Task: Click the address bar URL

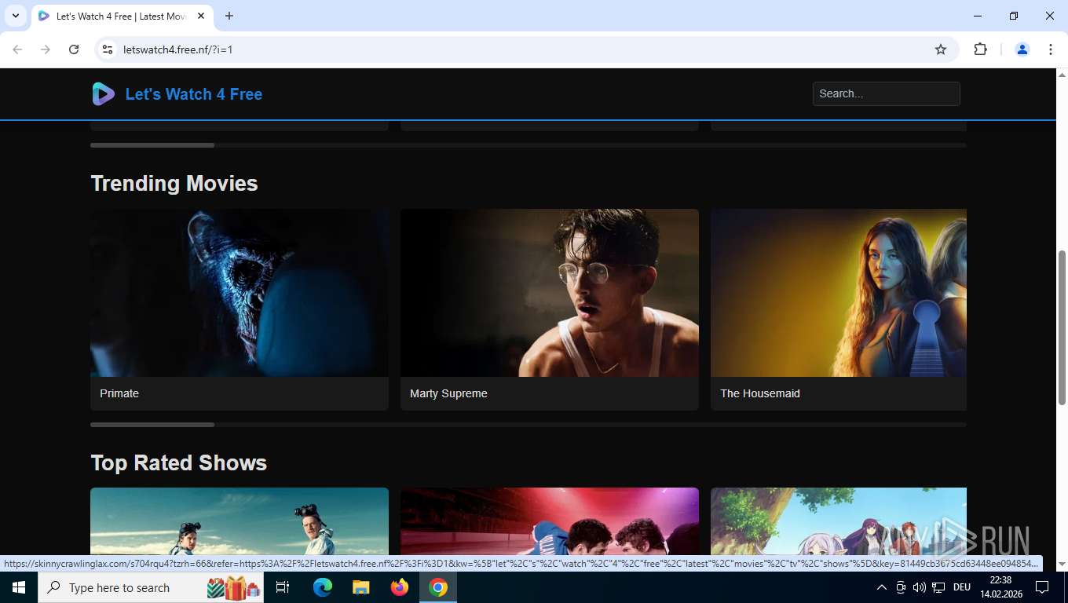Action: coord(178,49)
